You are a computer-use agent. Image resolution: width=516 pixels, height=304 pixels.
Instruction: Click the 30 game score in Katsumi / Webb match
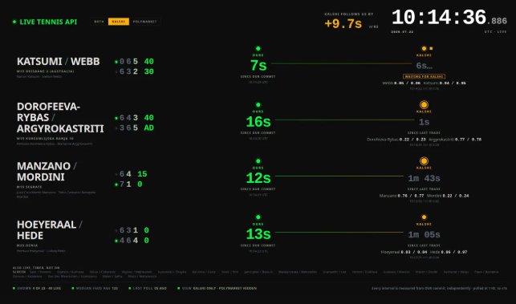148,71
